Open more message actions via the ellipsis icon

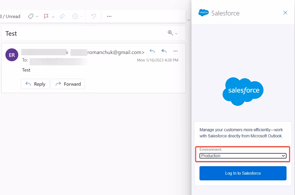click(x=109, y=16)
